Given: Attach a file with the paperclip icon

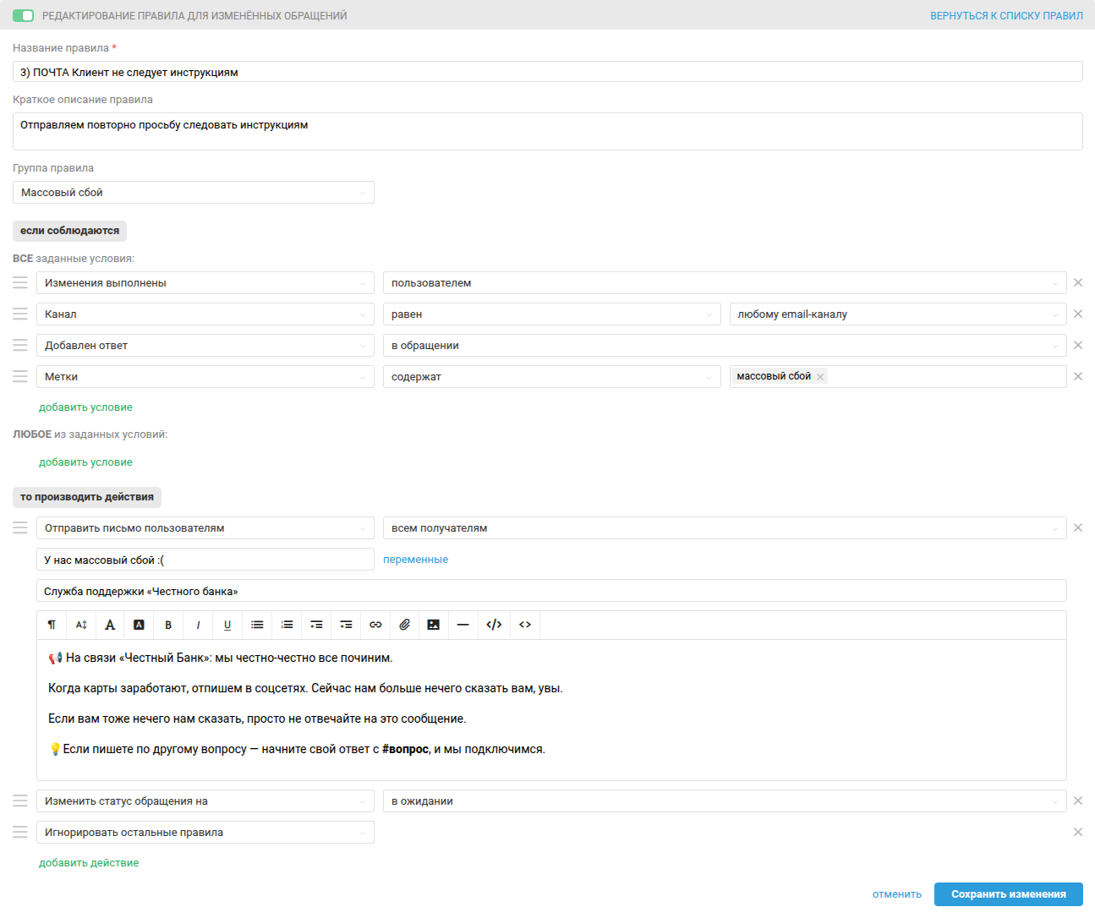Looking at the screenshot, I should tap(405, 625).
